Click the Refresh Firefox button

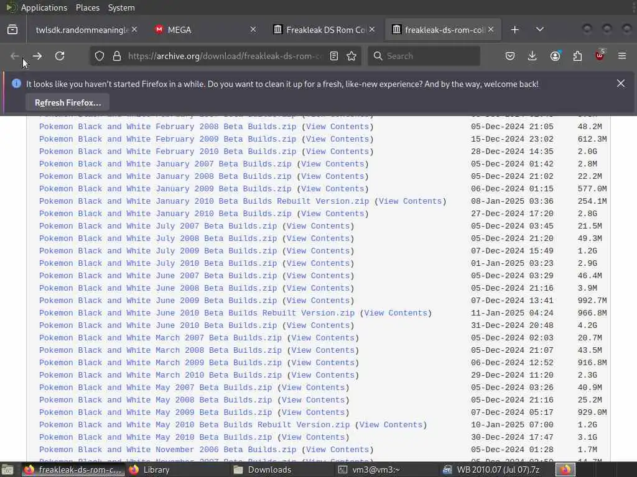tap(67, 102)
